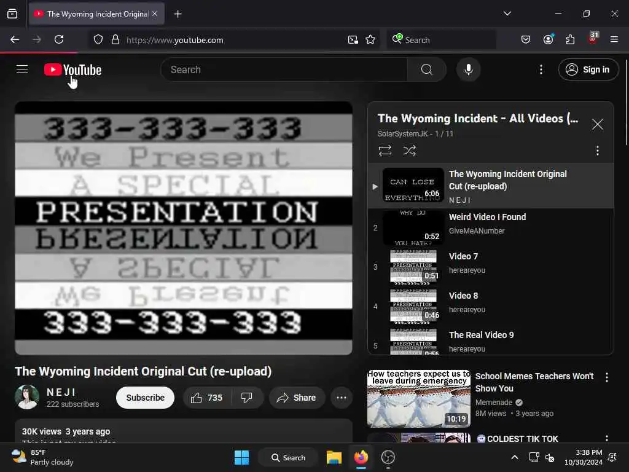Open NEJI channel name under the video
629x472 pixels.
(61, 392)
